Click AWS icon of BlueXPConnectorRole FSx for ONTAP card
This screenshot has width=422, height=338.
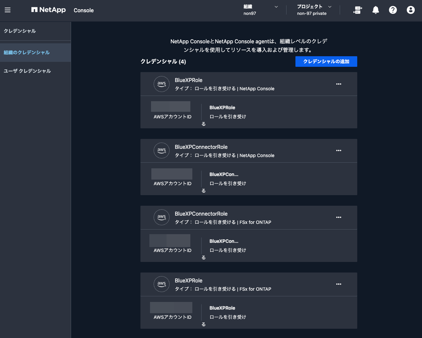162,217
